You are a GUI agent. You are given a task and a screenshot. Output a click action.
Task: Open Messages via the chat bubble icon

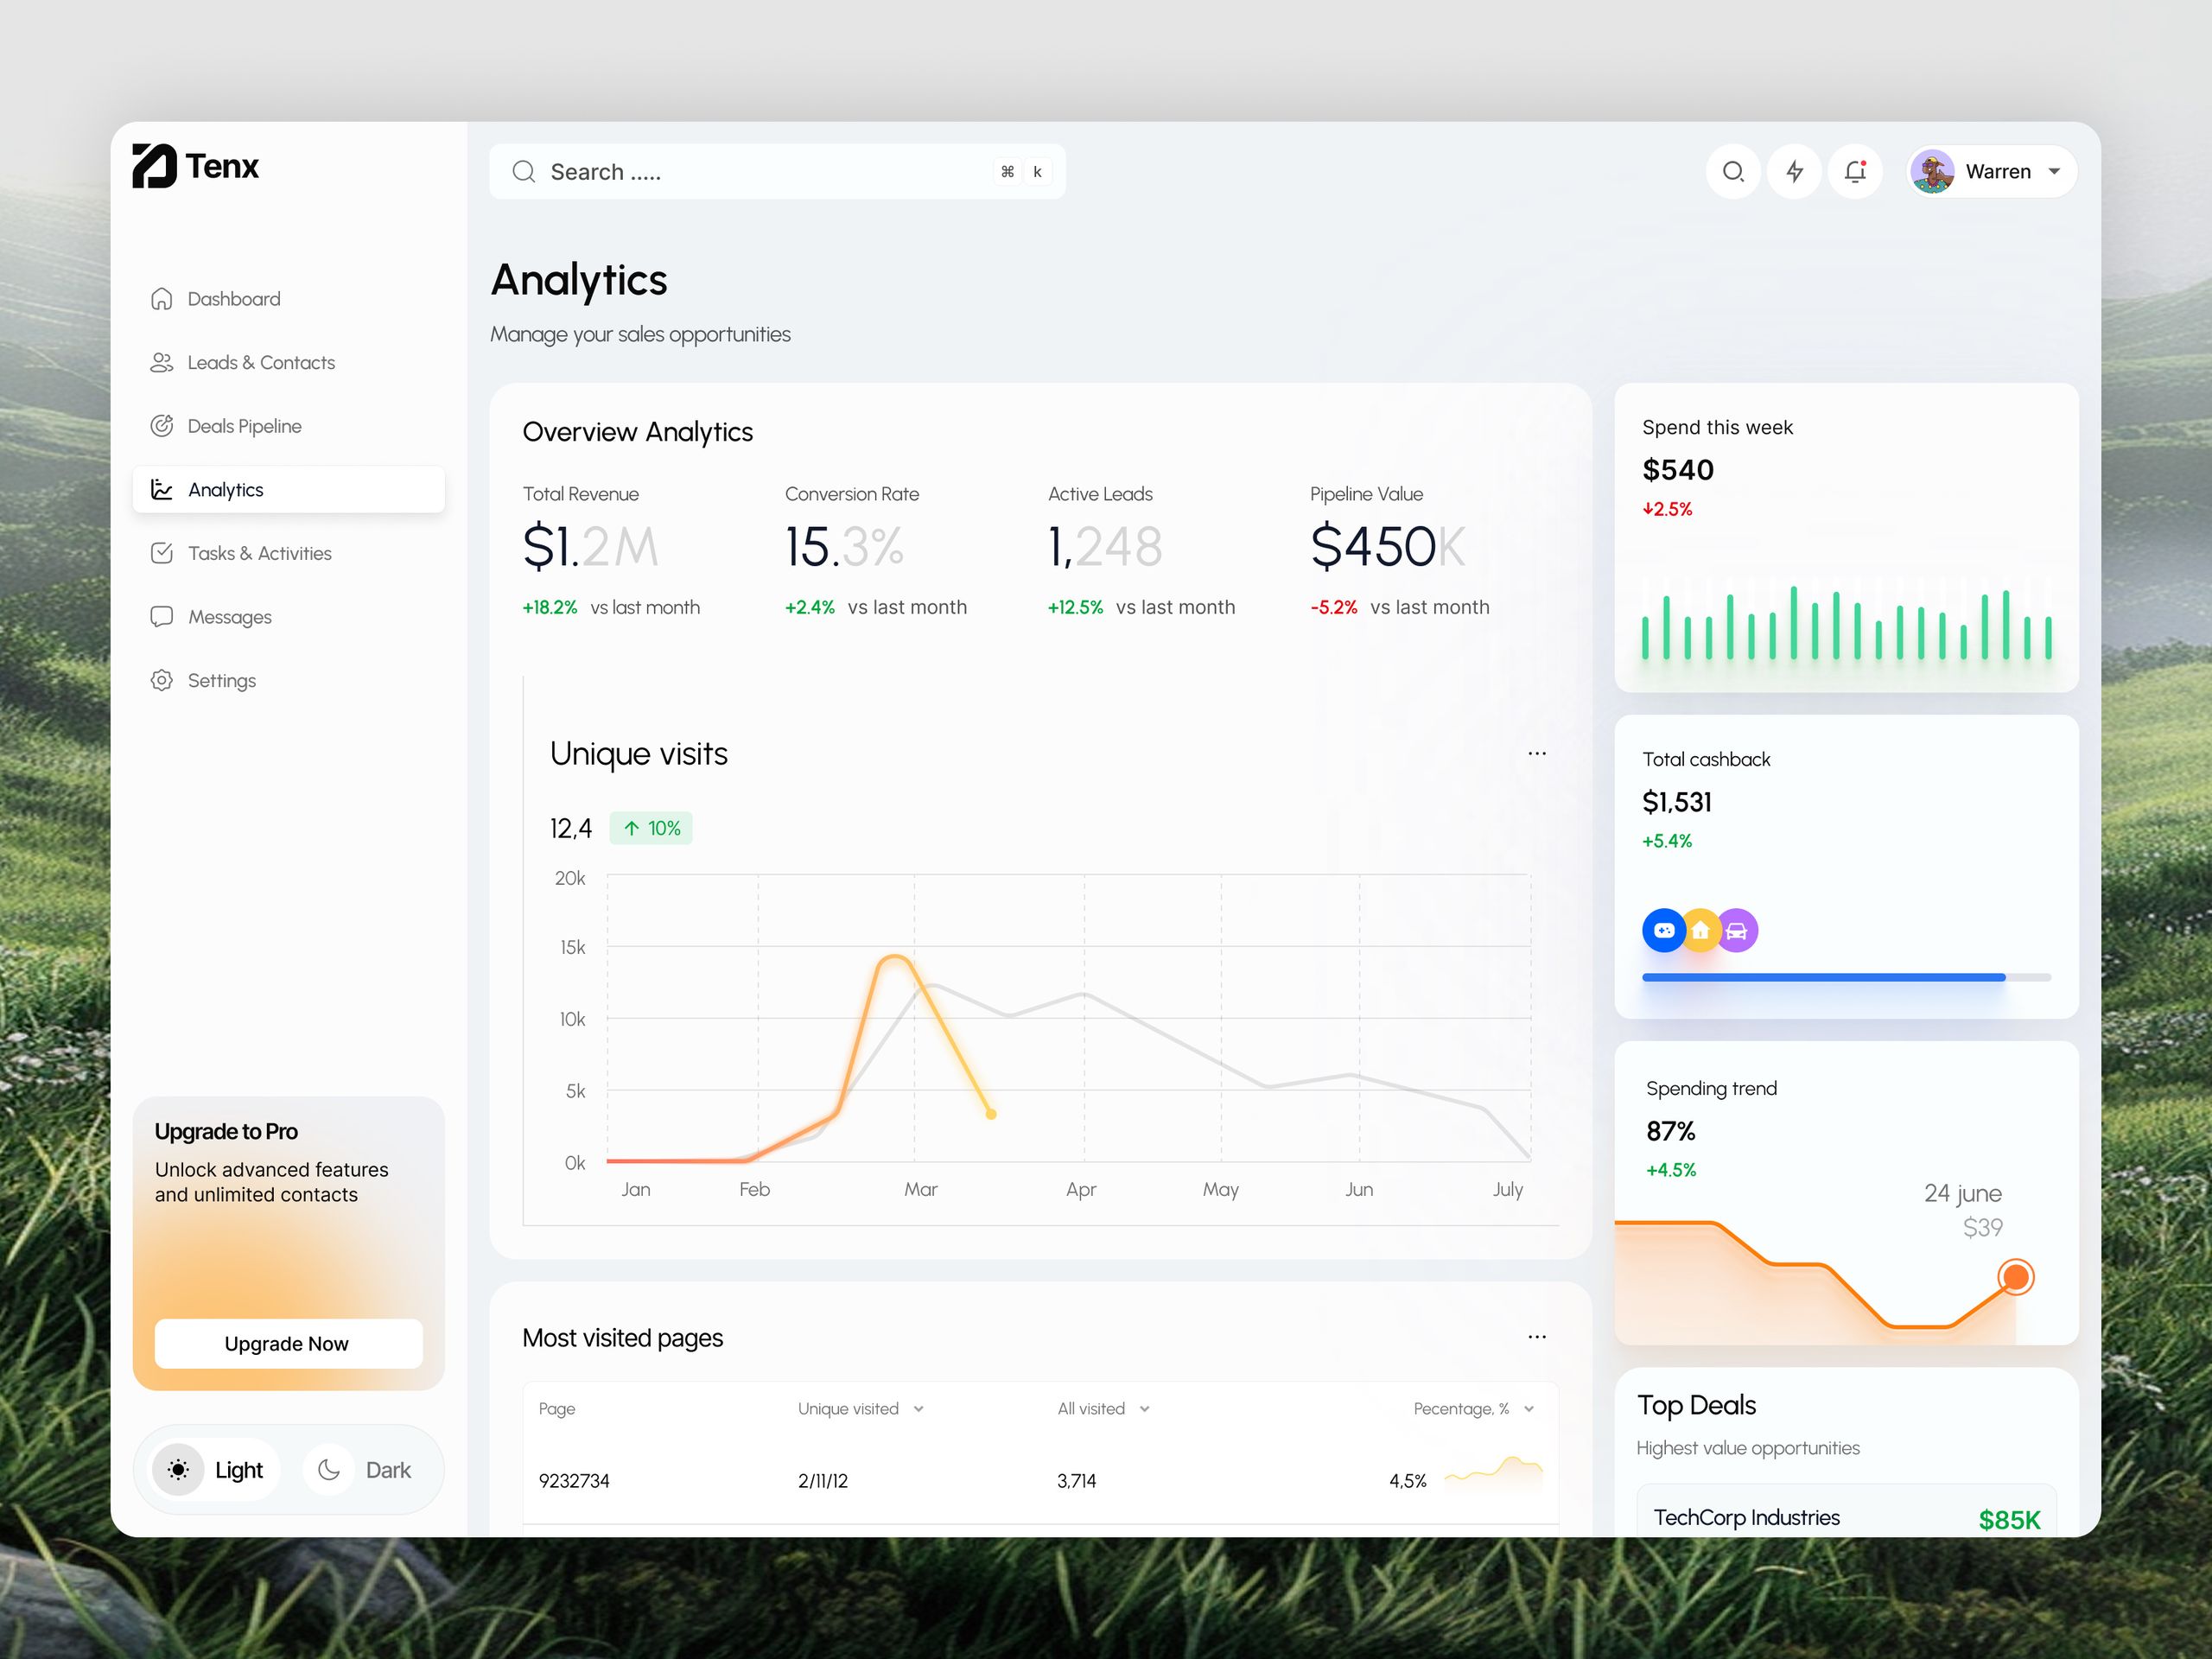pos(162,616)
